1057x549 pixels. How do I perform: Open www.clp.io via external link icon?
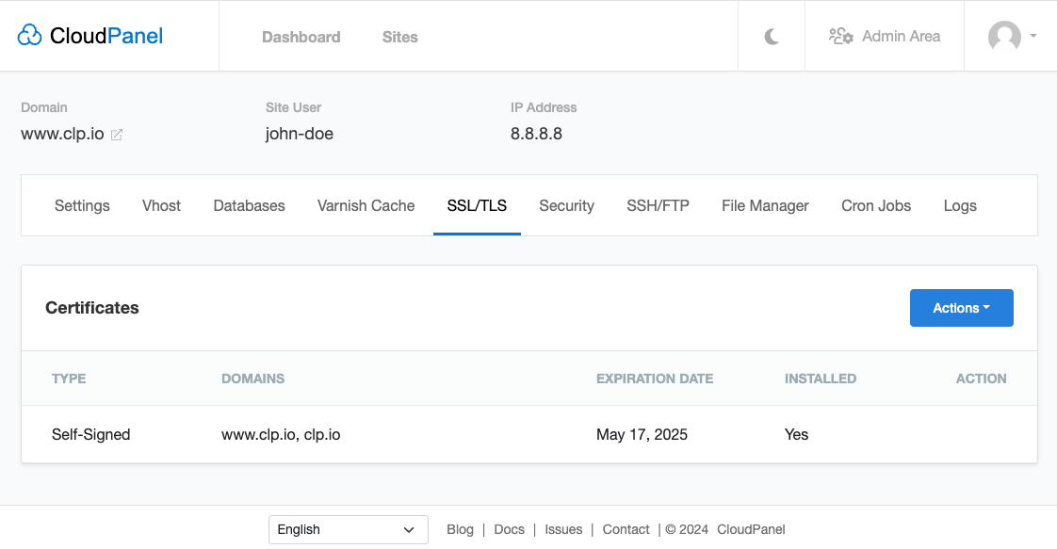pos(117,135)
